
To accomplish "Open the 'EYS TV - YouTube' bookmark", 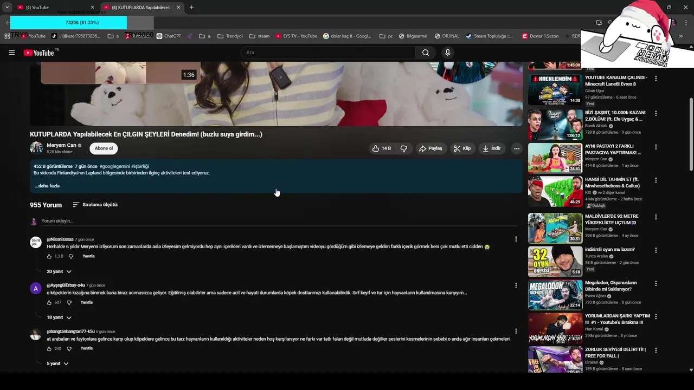I will [296, 36].
